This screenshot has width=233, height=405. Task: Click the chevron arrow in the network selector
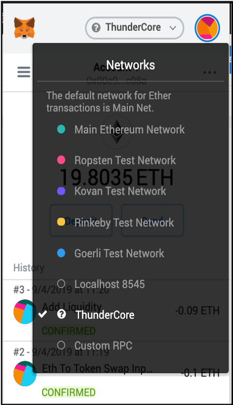point(173,28)
